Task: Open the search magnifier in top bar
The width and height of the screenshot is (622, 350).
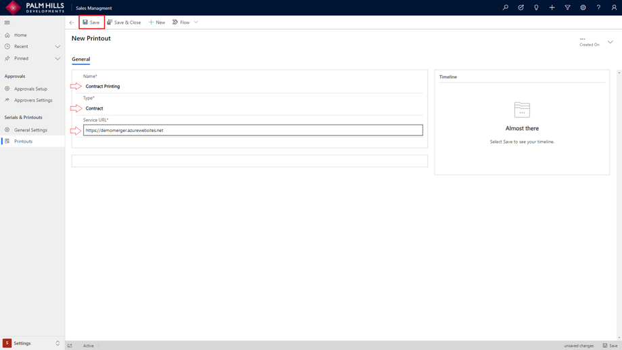Action: coord(506,7)
